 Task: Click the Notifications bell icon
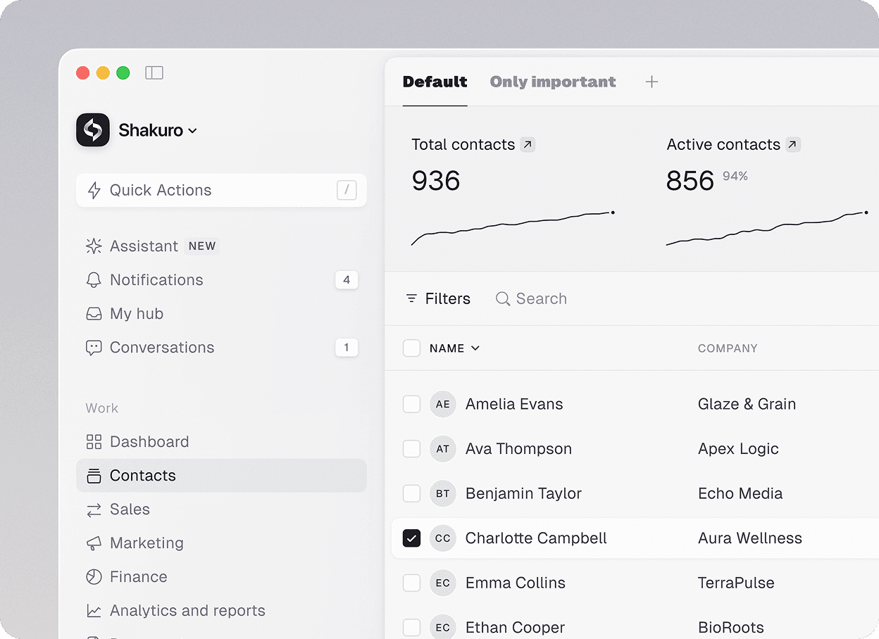coord(94,280)
